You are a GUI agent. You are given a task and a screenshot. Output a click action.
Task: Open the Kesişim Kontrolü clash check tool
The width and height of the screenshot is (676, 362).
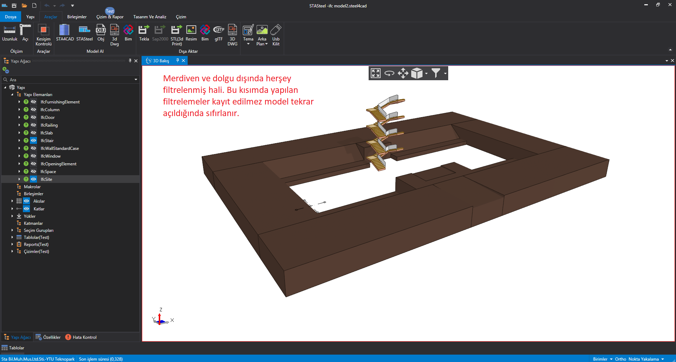(x=43, y=35)
